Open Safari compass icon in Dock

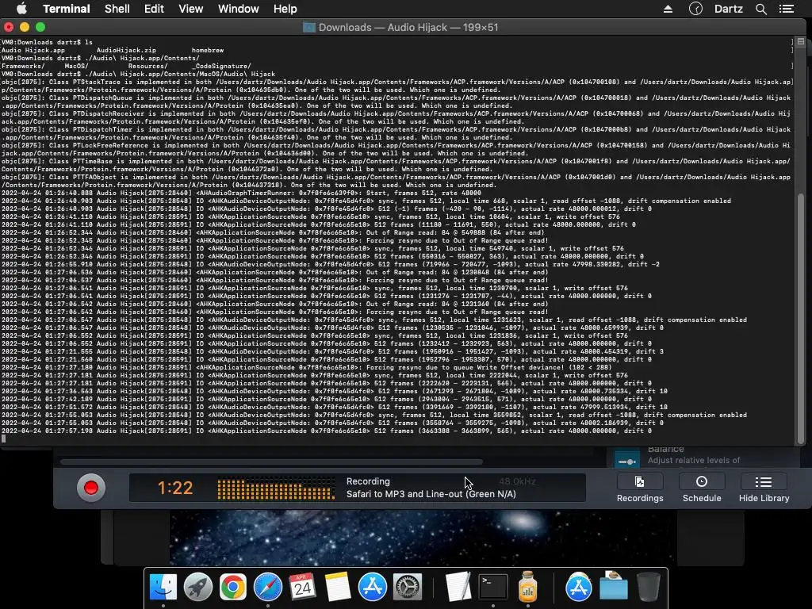(x=268, y=587)
